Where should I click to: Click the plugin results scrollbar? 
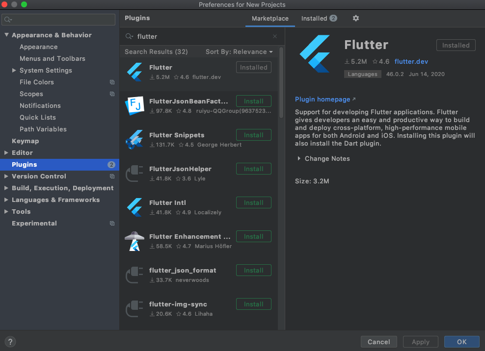click(281, 83)
